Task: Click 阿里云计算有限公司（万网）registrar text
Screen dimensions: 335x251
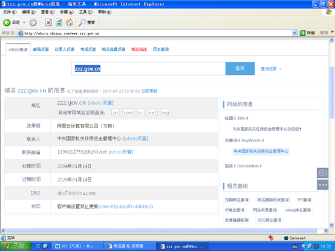Action: [86, 126]
